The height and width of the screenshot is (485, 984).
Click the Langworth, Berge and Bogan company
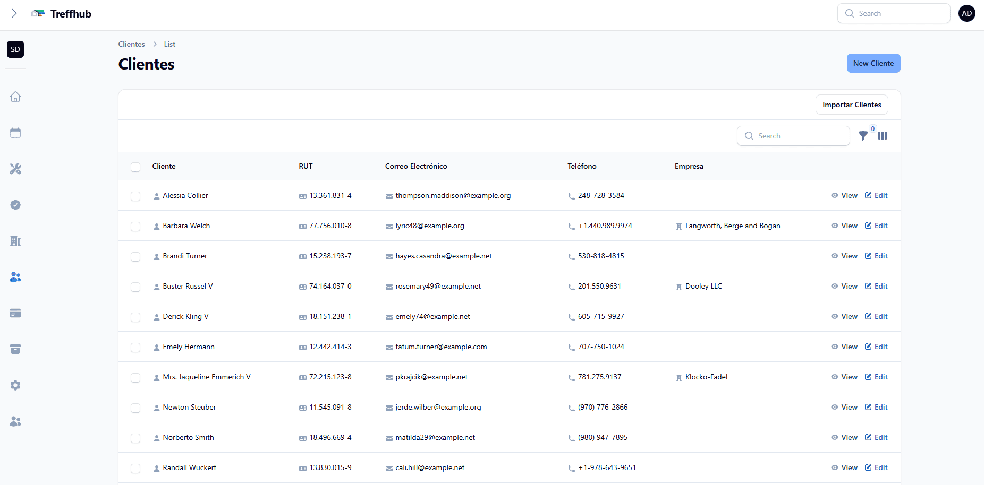click(x=733, y=226)
